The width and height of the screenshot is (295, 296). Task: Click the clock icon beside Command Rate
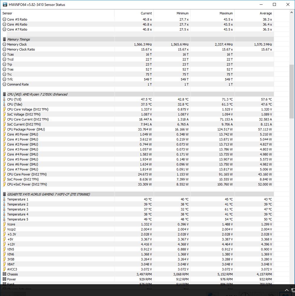click(4, 84)
